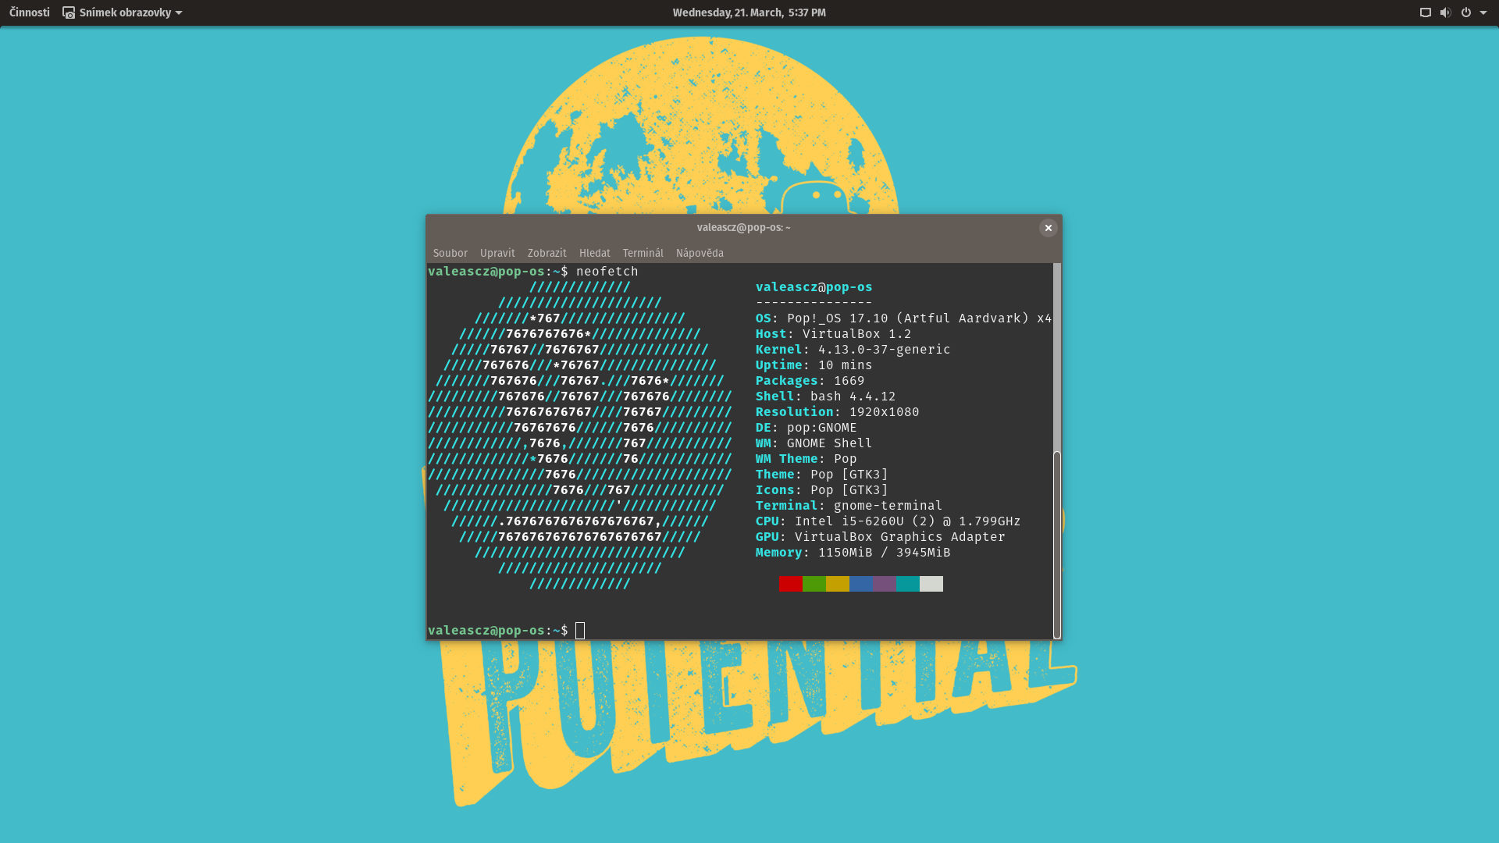Screen dimensions: 1499x843
Task: Click the light gray color block
Action: [931, 584]
